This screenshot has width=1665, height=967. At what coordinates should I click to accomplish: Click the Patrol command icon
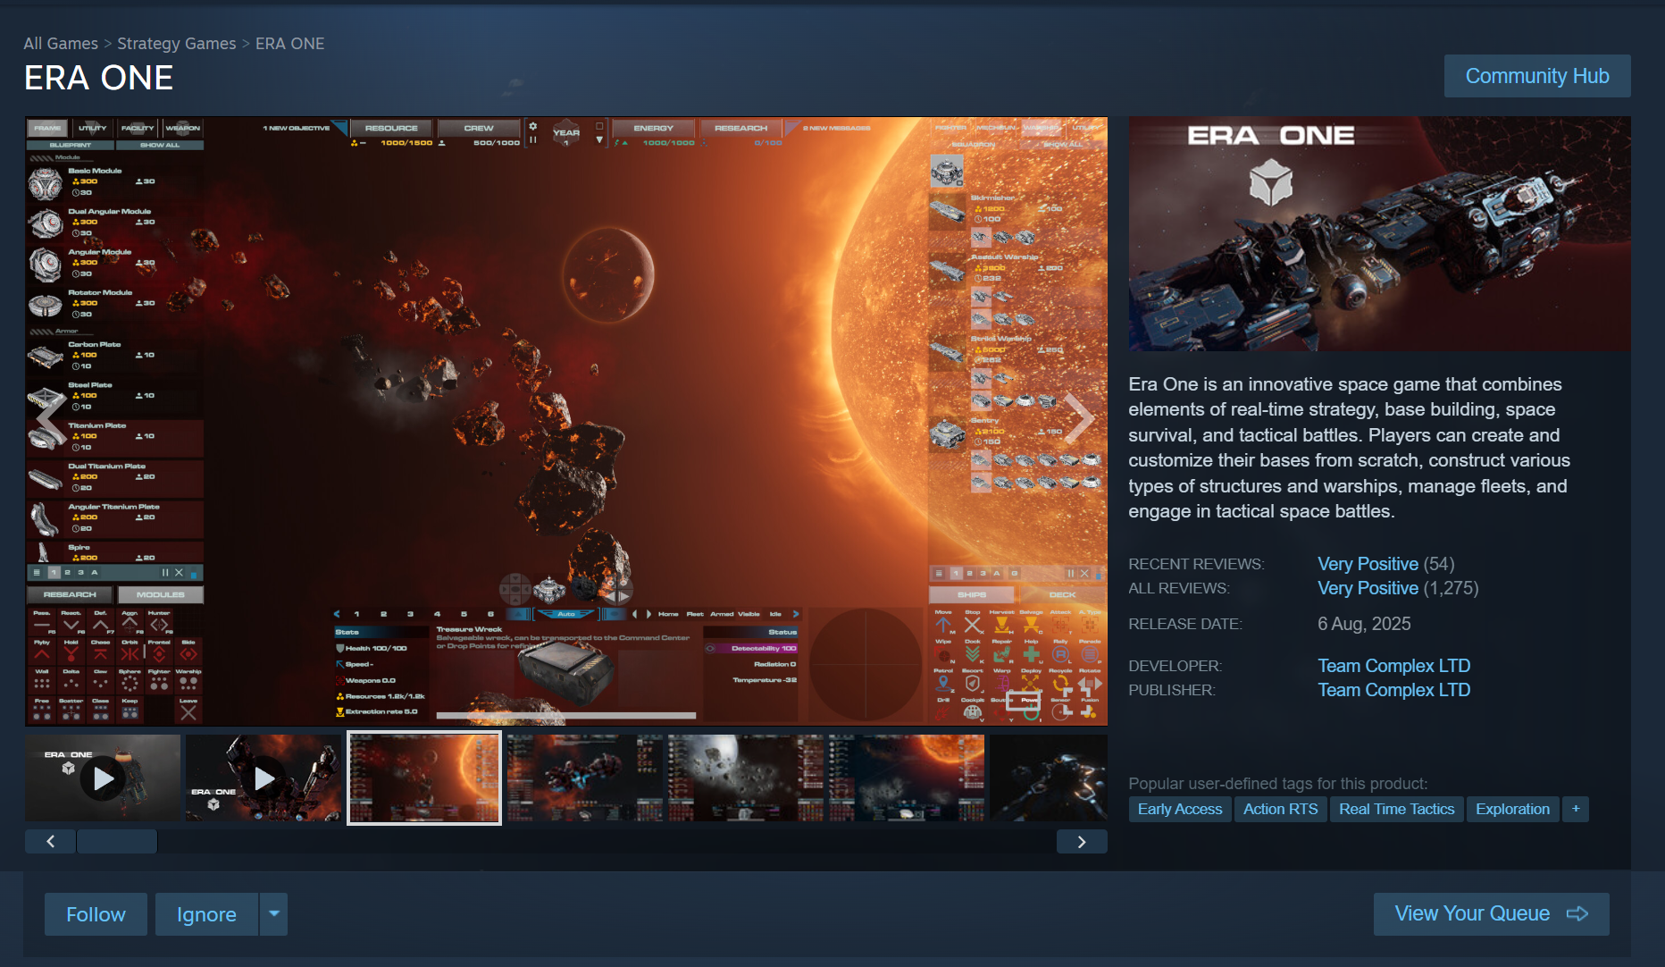click(943, 682)
